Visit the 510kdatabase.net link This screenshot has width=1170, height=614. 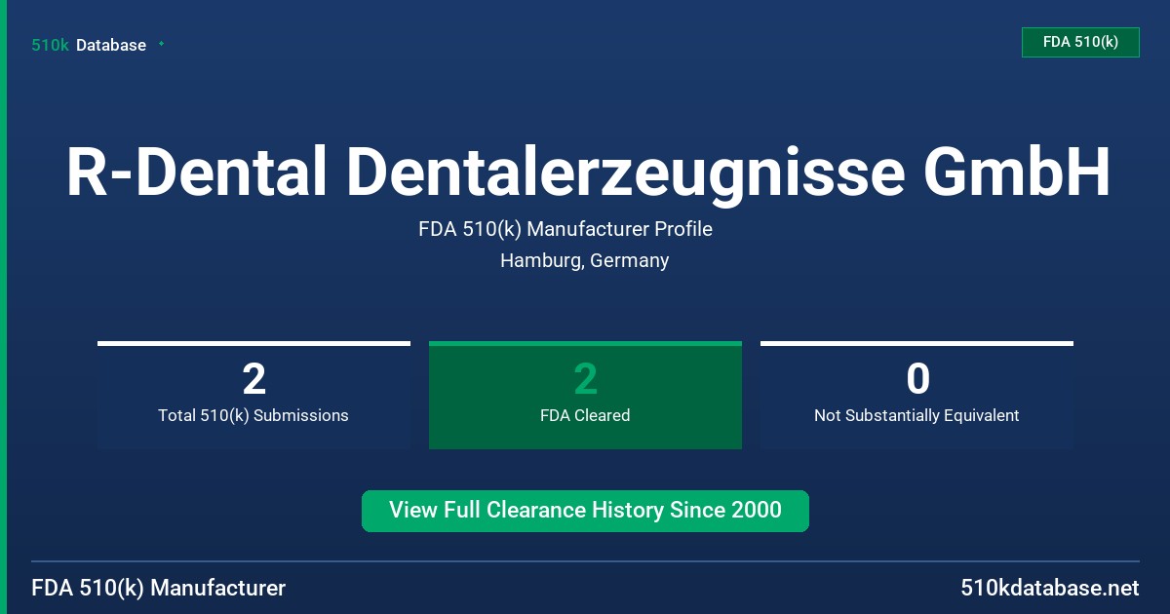pos(1050,588)
